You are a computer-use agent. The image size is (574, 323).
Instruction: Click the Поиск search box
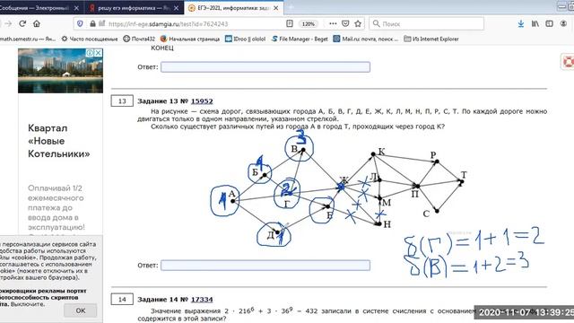[427, 24]
